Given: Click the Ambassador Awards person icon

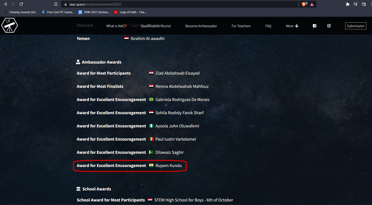Looking at the screenshot, I should click(78, 62).
